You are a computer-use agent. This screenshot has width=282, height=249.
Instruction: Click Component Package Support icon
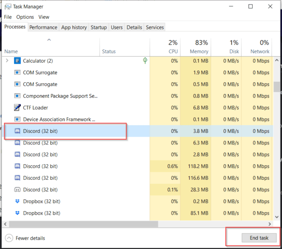tap(17, 96)
